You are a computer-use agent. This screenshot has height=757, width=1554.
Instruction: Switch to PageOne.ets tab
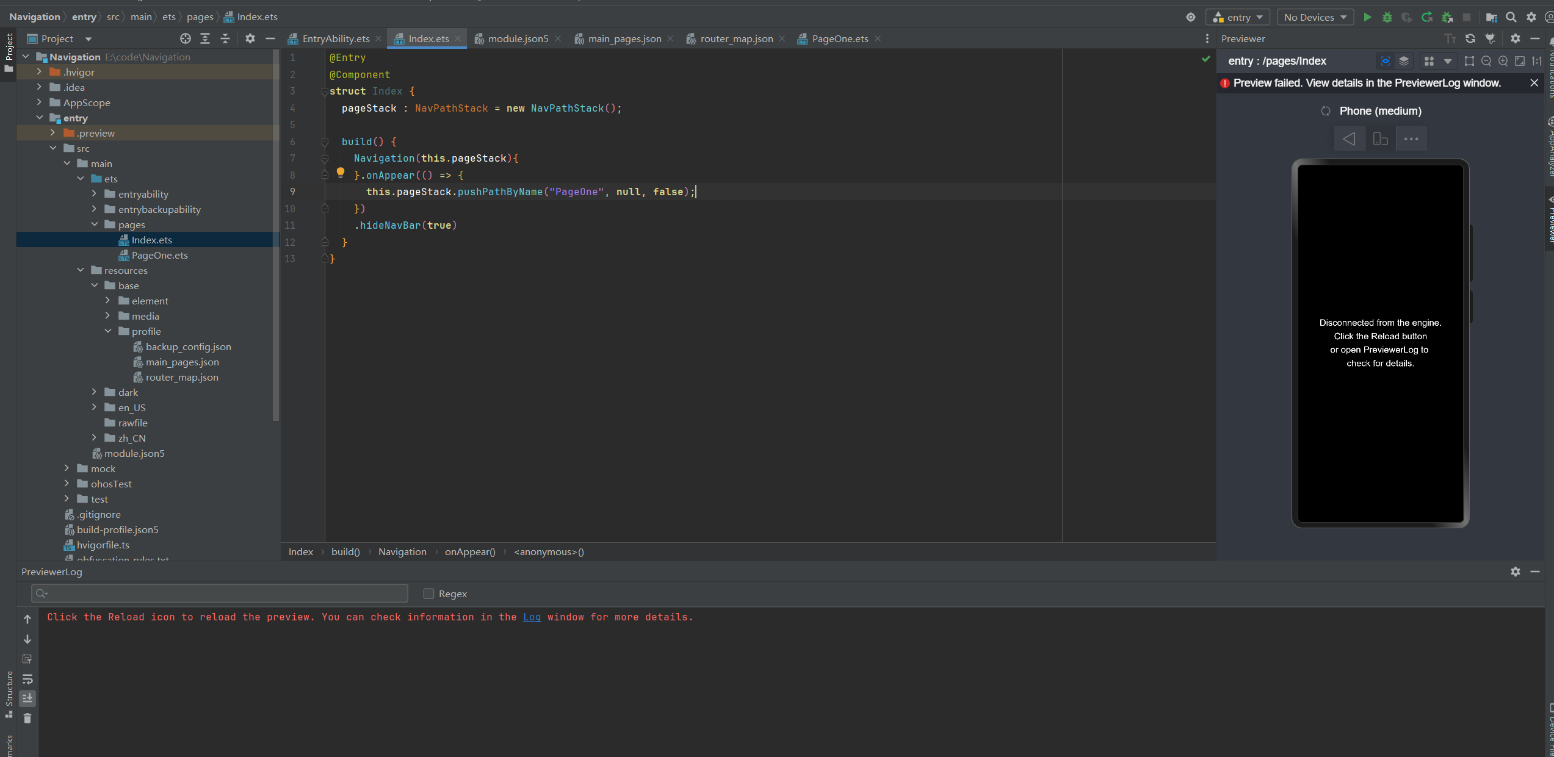click(840, 38)
